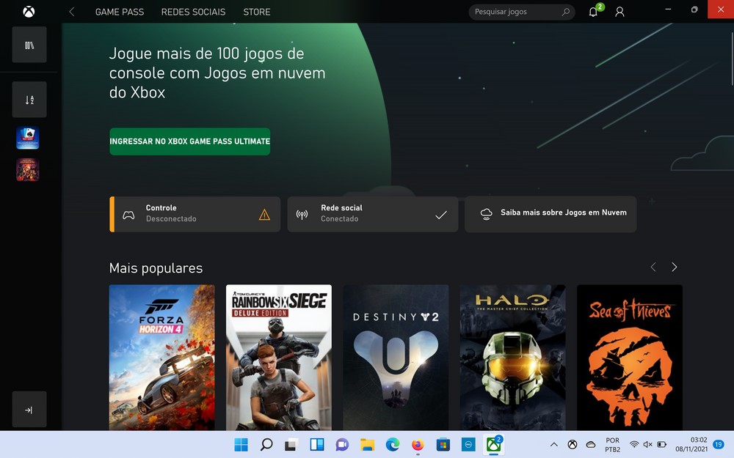Click the Xbox tray icon
Image resolution: width=734 pixels, height=458 pixels.
(x=572, y=445)
